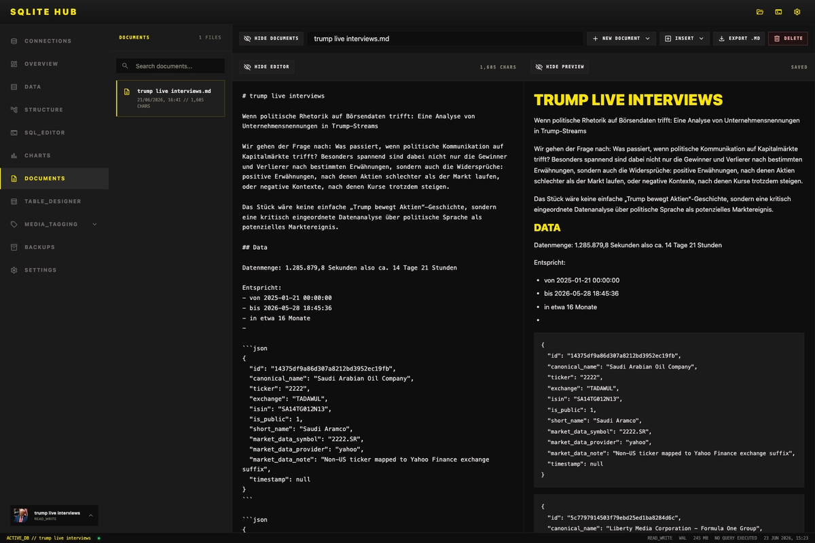Click the magnifier icon in document search
815x543 pixels.
(x=125, y=66)
